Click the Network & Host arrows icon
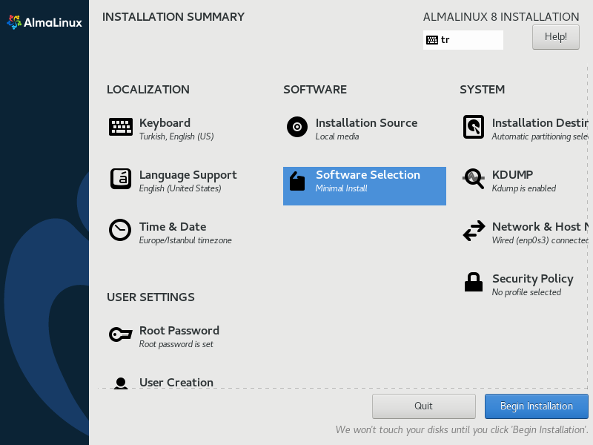Image resolution: width=593 pixels, height=445 pixels. pyautogui.click(x=474, y=231)
